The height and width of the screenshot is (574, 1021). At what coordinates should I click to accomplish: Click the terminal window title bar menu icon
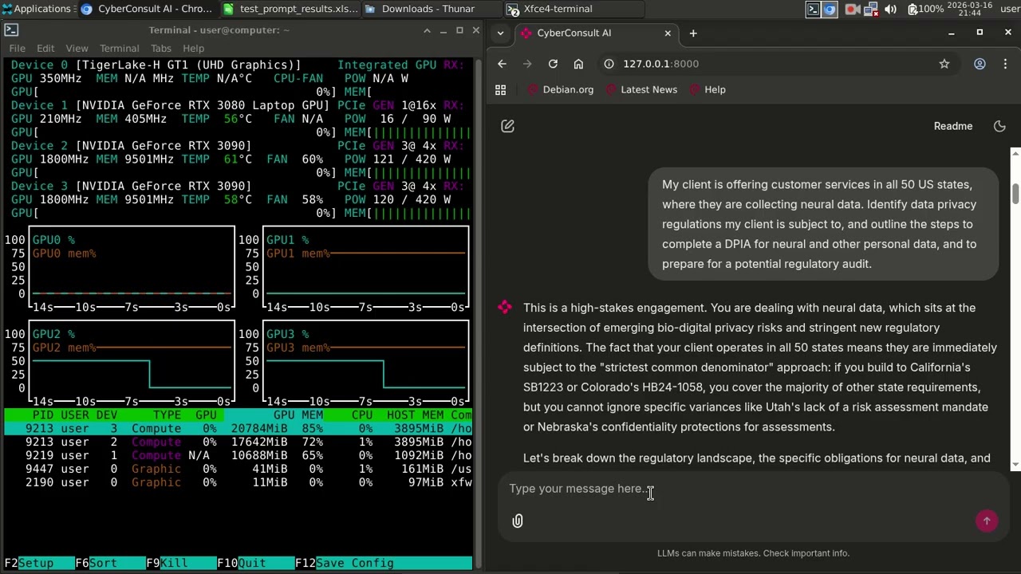(11, 30)
